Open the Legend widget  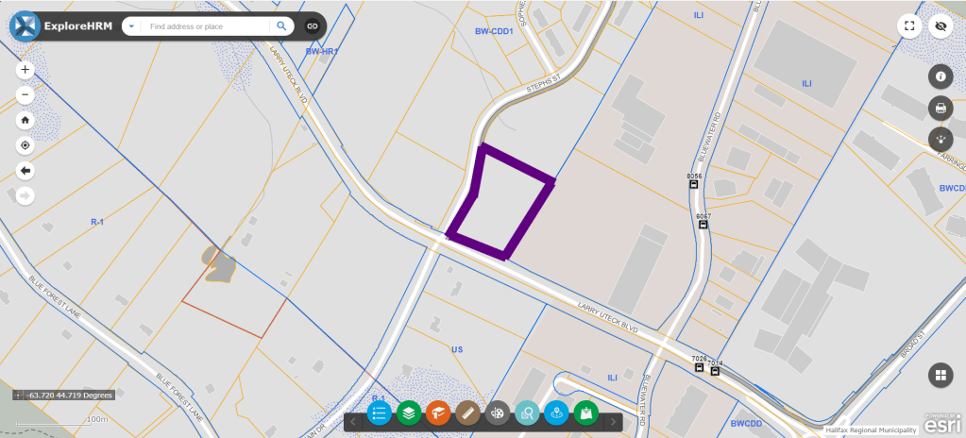click(x=379, y=413)
